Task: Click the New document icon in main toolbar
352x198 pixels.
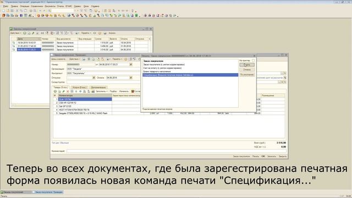Action: click(x=3, y=11)
